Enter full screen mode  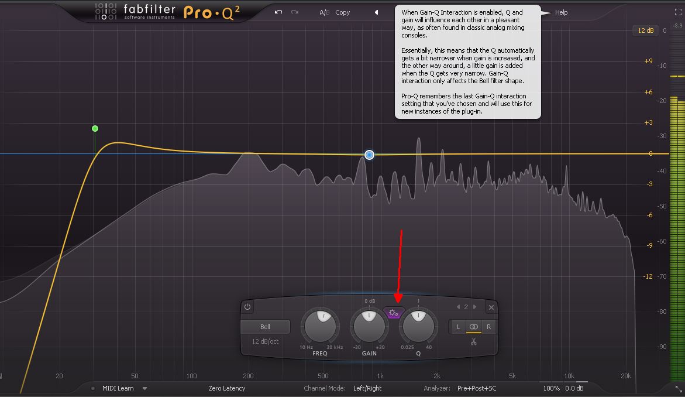(677, 12)
